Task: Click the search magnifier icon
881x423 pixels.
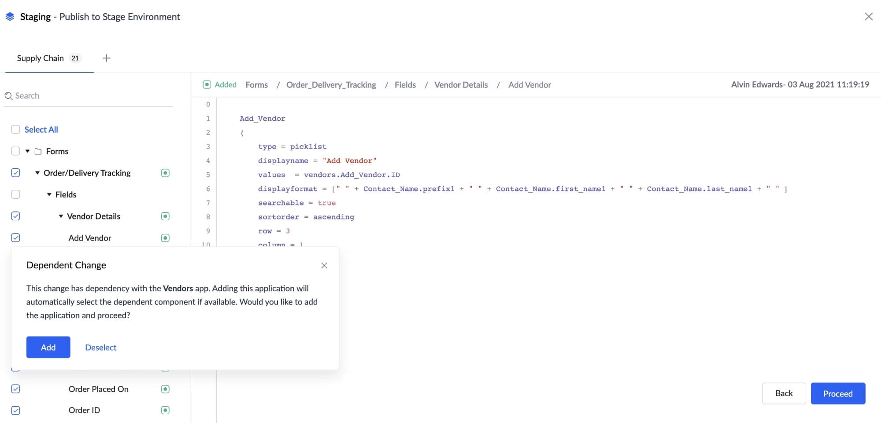Action: [8, 96]
